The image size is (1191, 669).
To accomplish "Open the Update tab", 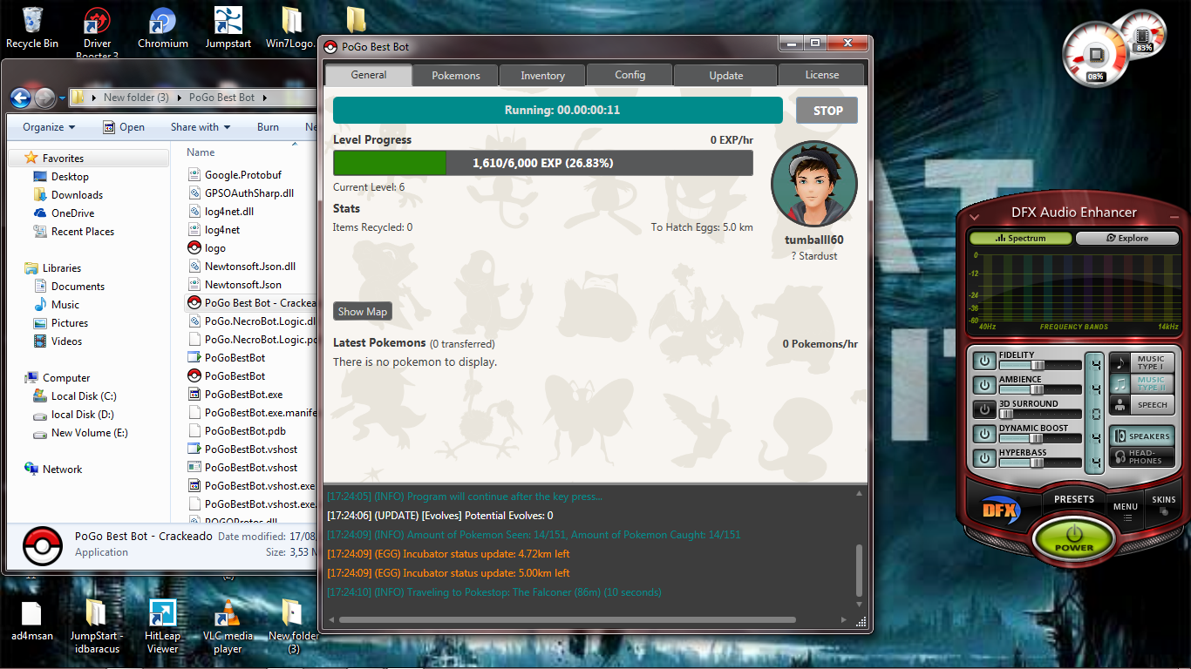I will click(725, 76).
